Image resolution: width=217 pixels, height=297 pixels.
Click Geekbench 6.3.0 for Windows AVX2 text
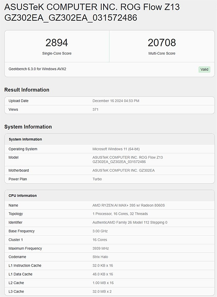(x=37, y=69)
